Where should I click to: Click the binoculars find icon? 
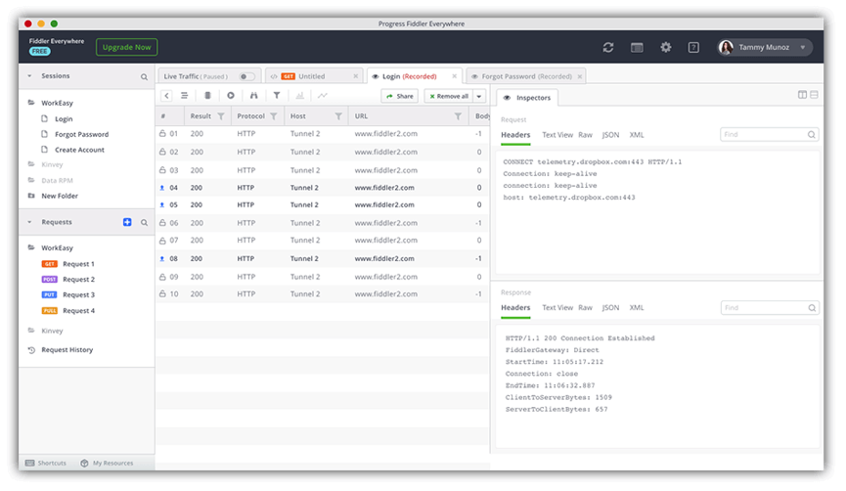point(253,96)
